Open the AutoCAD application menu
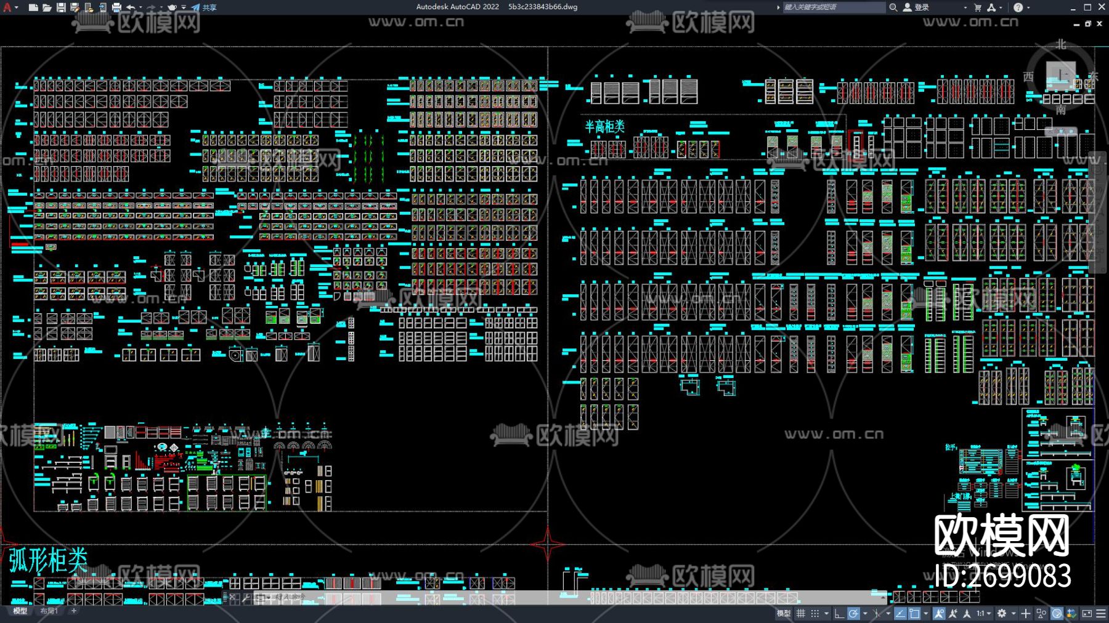1109x623 pixels. pos(8,7)
